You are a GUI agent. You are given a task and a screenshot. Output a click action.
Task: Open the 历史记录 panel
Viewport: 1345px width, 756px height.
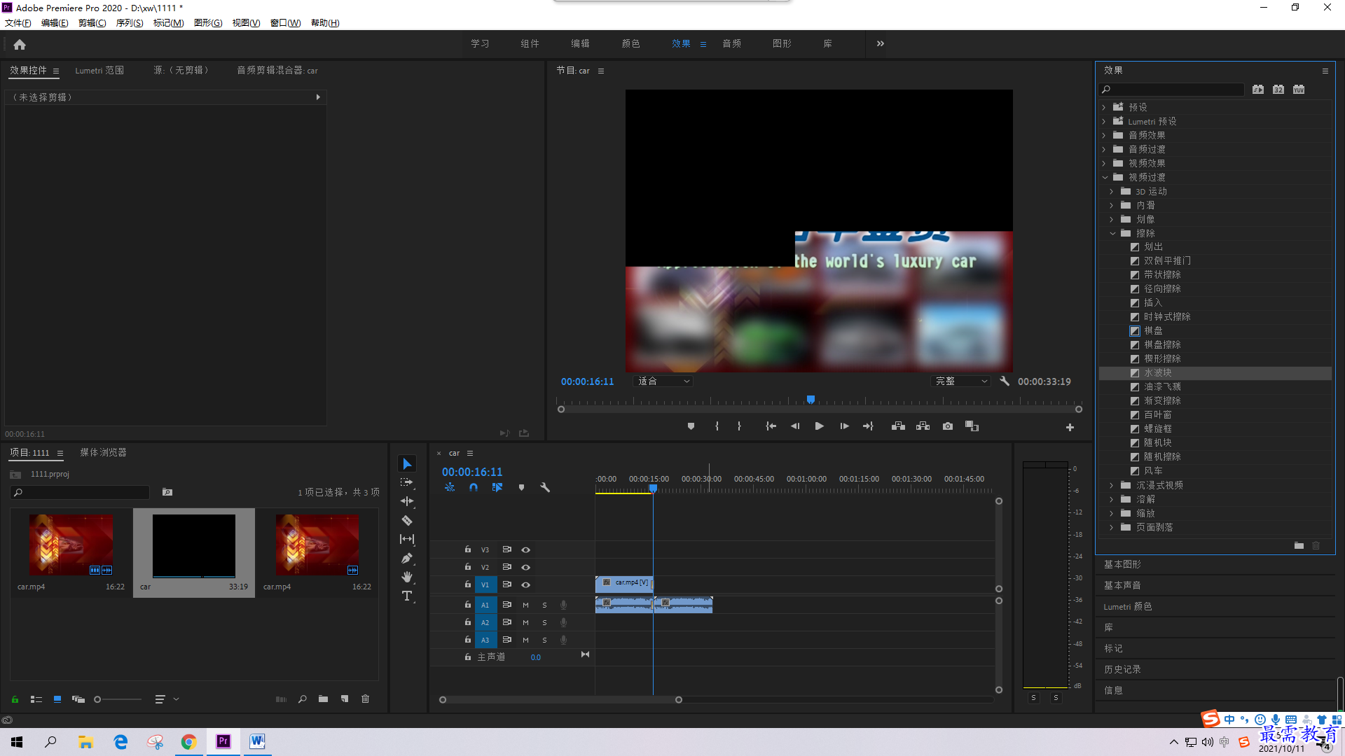1122,669
